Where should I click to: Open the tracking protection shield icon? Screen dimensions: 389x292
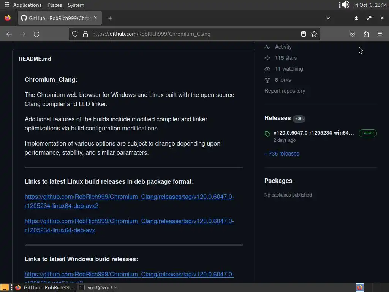tap(75, 34)
